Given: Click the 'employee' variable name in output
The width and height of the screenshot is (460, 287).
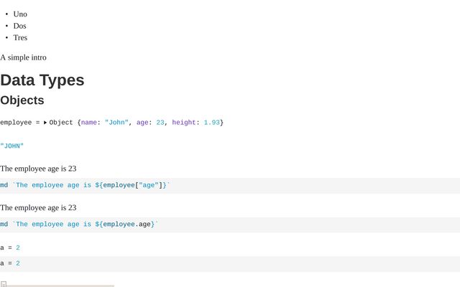Looking at the screenshot, I should coord(15,123).
